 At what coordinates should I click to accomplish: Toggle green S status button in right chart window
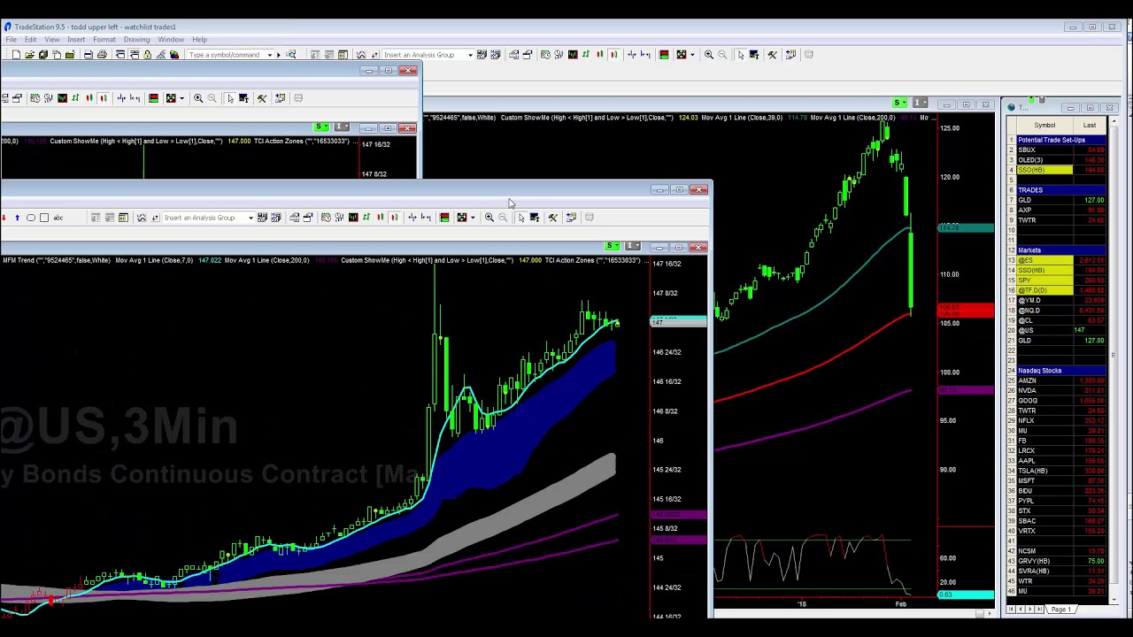[x=899, y=104]
